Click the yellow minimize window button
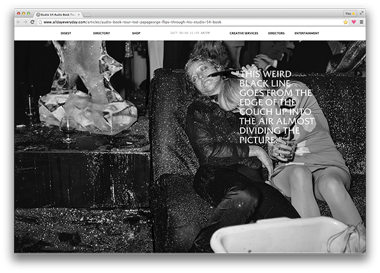This screenshot has height=273, width=380. coord(24,13)
